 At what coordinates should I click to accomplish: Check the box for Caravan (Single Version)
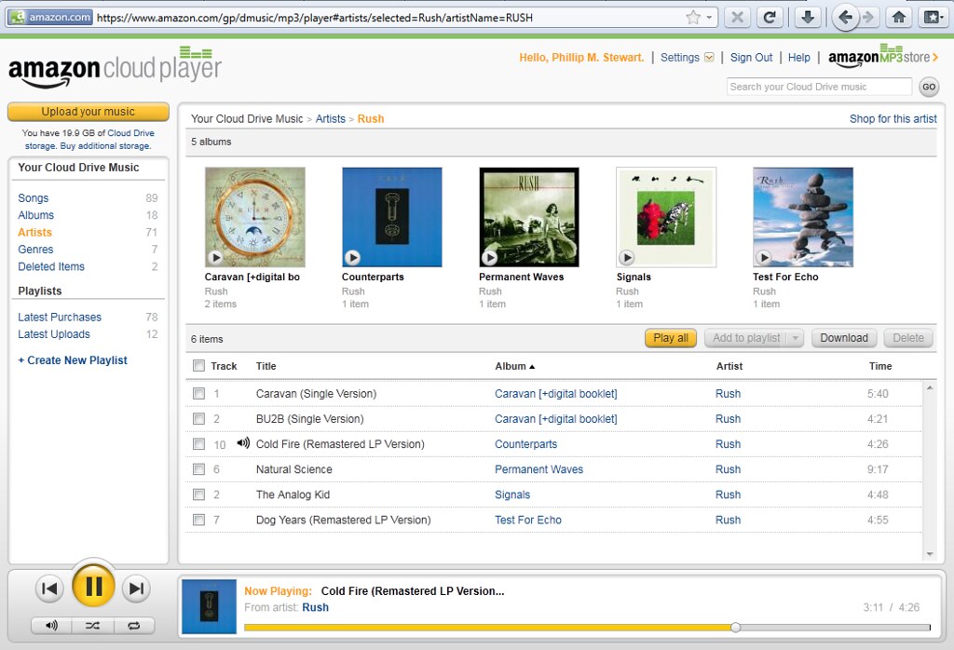[198, 393]
